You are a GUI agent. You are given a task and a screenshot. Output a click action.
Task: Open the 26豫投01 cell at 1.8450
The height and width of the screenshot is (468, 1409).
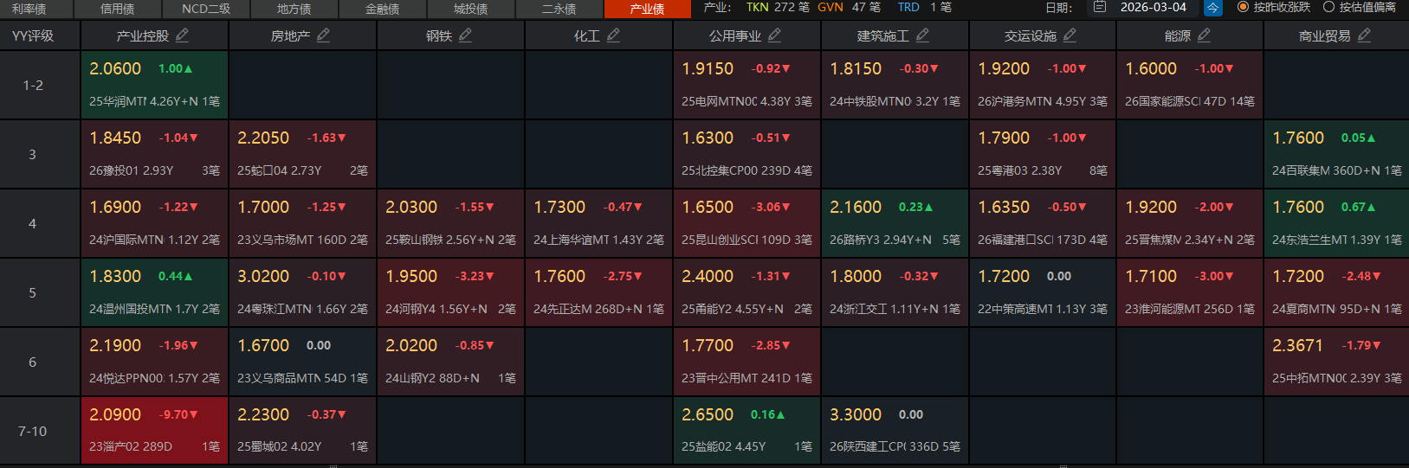[154, 154]
